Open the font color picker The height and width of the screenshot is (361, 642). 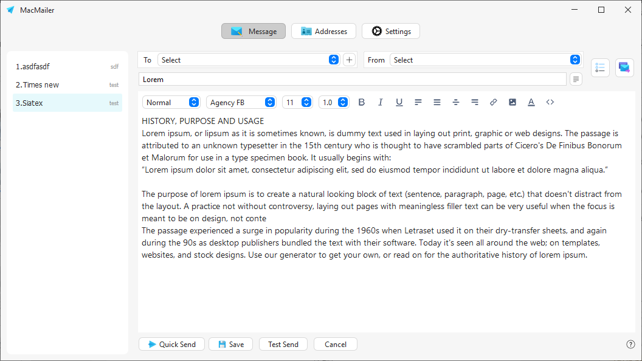(x=531, y=102)
